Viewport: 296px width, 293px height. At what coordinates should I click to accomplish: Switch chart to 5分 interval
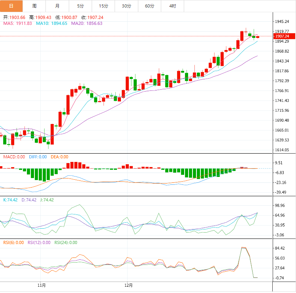[x=81, y=6]
